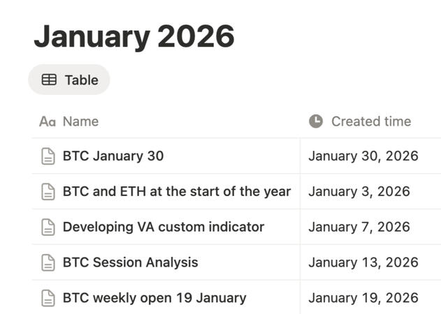441x314 pixels.
Task: Select the January 30, 2026 created time cell
Action: 363,156
